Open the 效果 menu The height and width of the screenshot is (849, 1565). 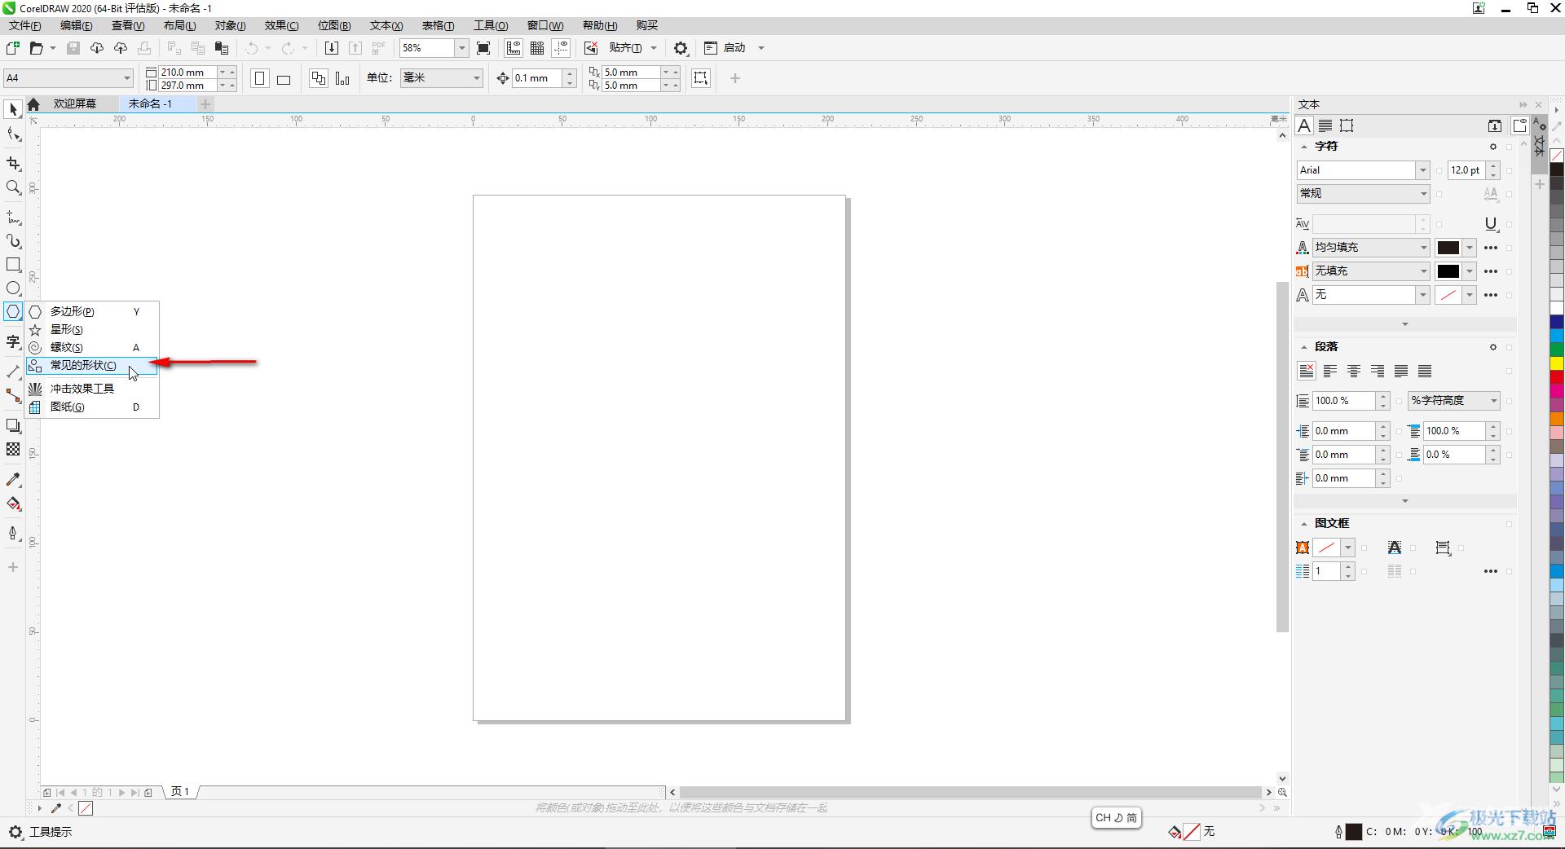coord(281,25)
